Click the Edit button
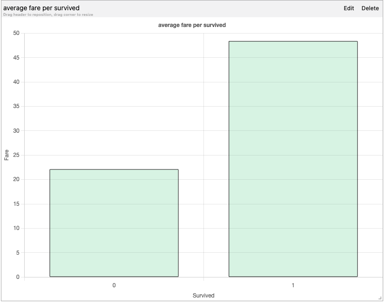This screenshot has width=386, height=304. pyautogui.click(x=349, y=8)
